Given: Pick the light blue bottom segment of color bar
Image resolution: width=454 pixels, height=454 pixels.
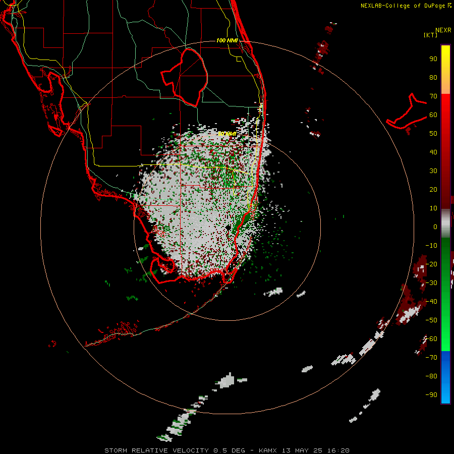Looking at the screenshot, I should [445, 392].
